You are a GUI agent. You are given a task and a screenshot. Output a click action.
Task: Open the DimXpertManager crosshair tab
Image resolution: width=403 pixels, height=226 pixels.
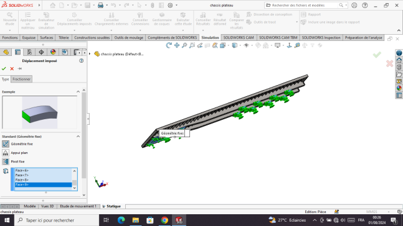pos(41,52)
